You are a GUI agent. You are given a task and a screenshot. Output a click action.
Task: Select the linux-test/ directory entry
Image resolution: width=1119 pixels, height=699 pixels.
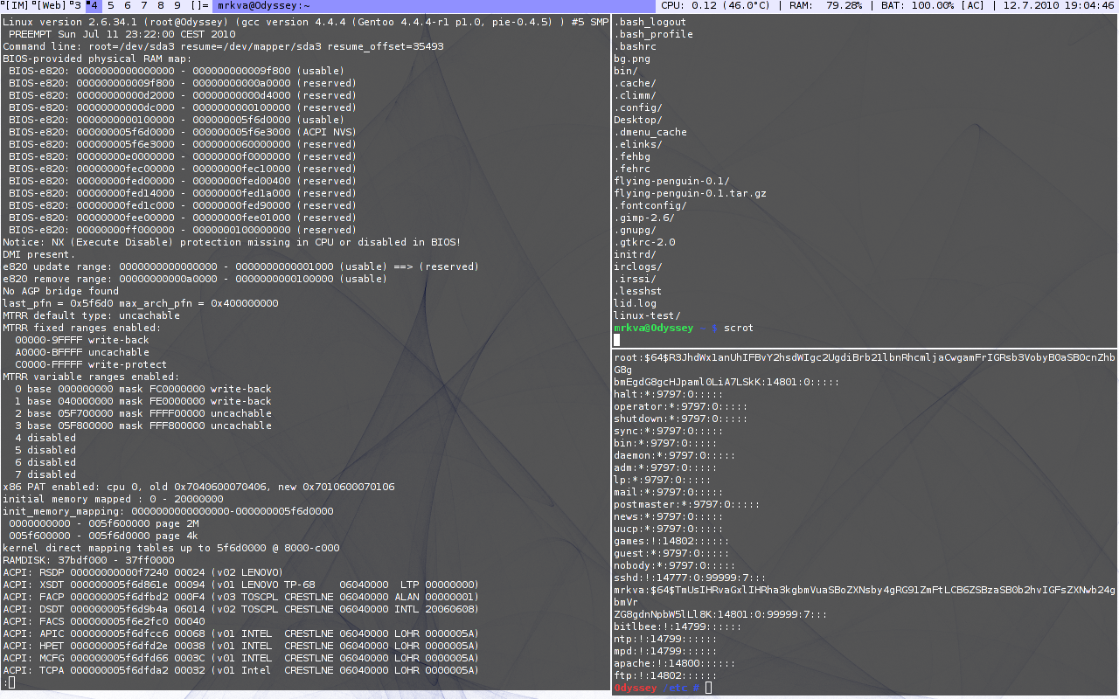(x=647, y=315)
